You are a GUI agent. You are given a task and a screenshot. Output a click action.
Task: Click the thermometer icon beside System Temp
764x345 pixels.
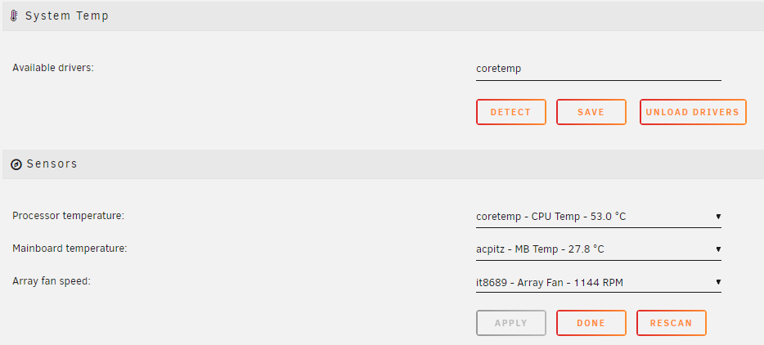pos(14,16)
